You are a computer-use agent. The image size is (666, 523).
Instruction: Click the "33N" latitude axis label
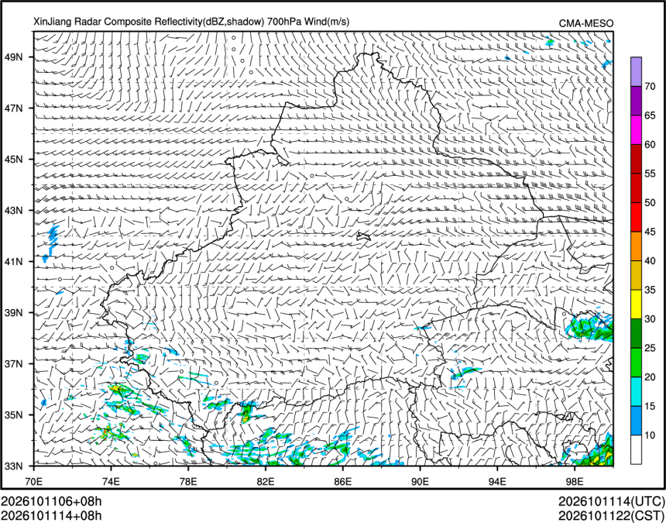click(12, 466)
